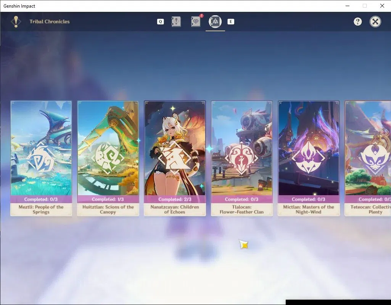391x305 pixels.
Task: Open Mictlan: Masters of the Night-Wind card
Action: 309,158
